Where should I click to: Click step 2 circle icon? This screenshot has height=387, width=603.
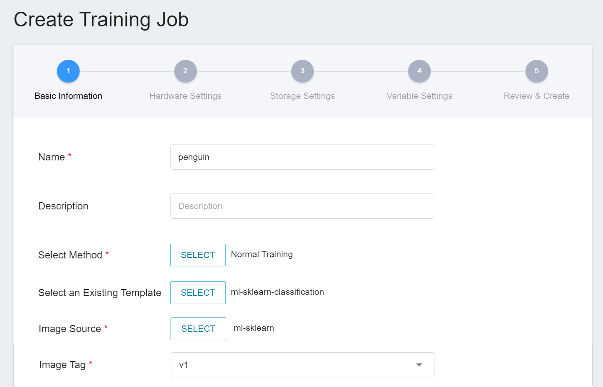[185, 71]
